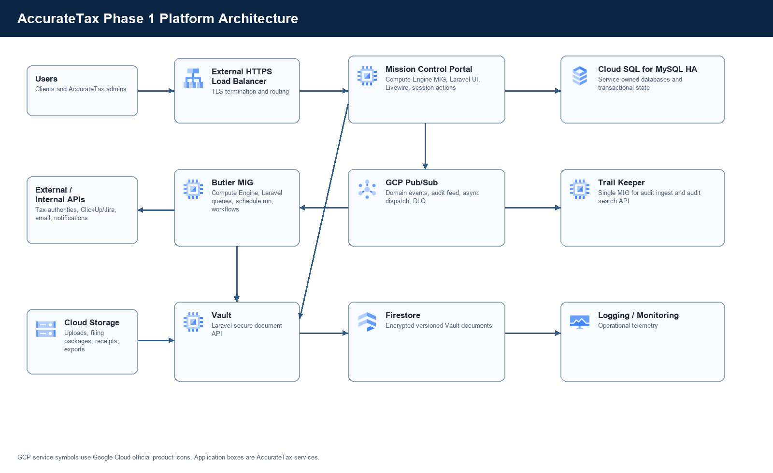Click the Firestore icon
This screenshot has width=773, height=473.
pos(367,322)
